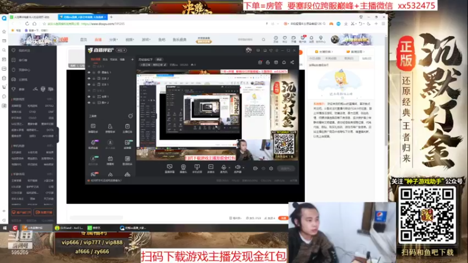This screenshot has width=468, height=263.
Task: Open the 主播招募 link in right panel
Action: [325, 51]
